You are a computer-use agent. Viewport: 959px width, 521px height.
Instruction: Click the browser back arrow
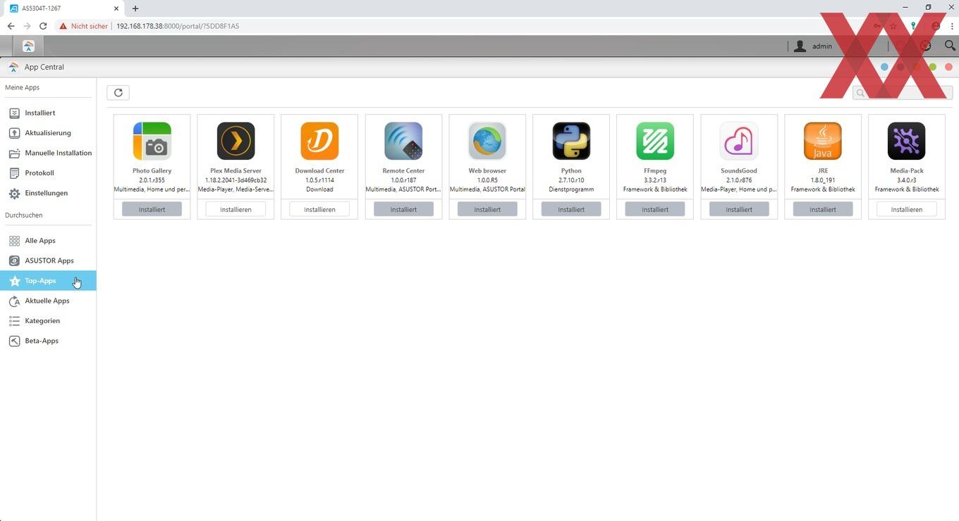(x=11, y=26)
